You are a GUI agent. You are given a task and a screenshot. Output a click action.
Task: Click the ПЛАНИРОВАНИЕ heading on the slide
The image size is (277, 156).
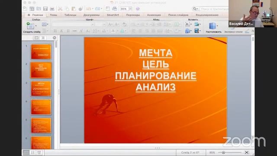click(156, 76)
